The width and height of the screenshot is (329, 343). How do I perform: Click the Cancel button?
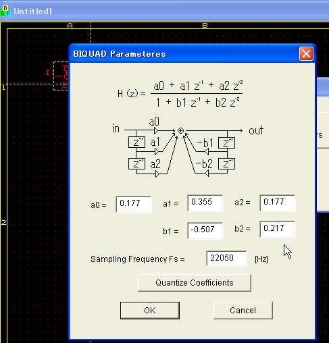click(243, 311)
